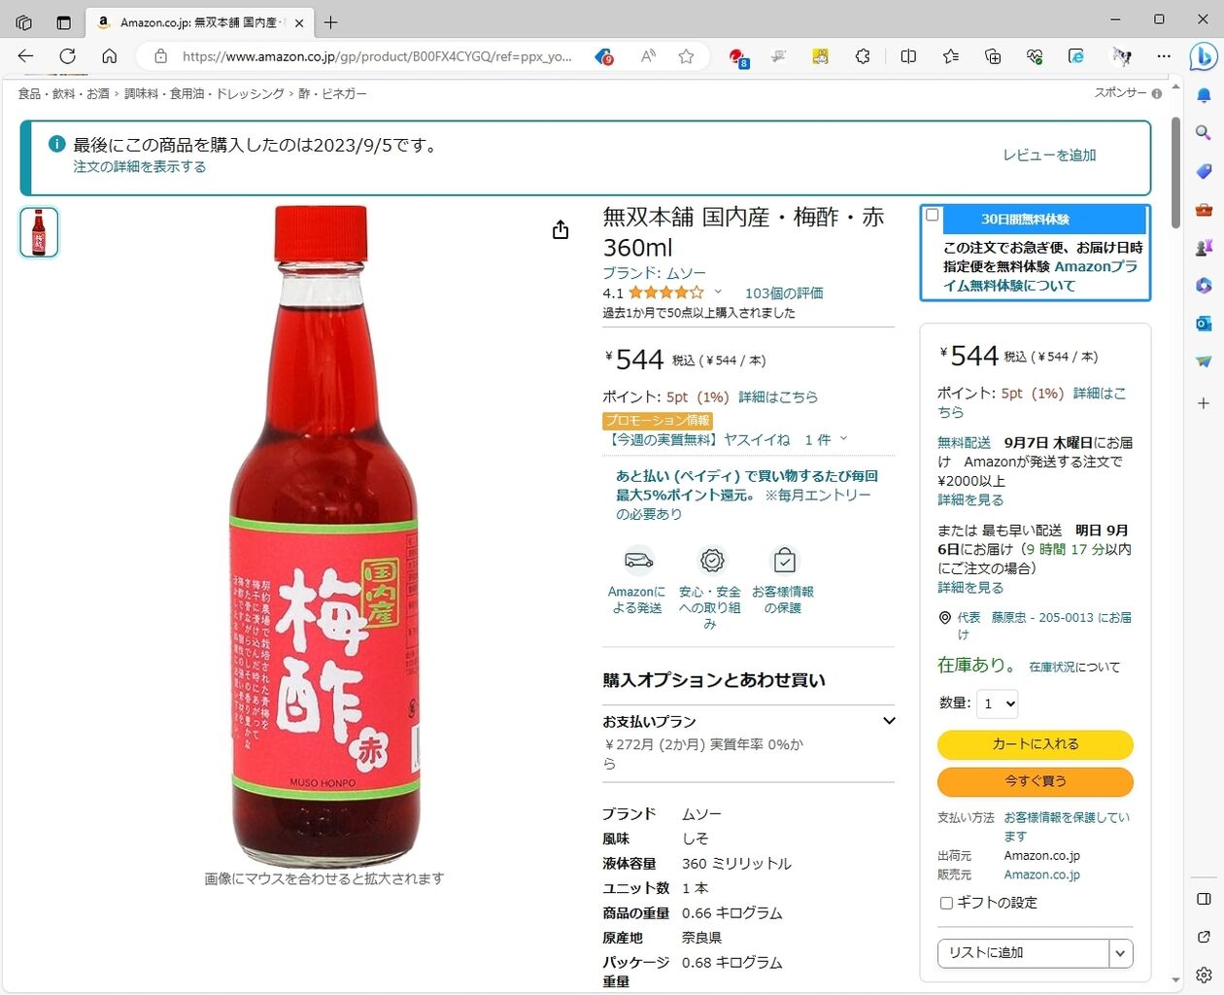The width and height of the screenshot is (1224, 995).
Task: Open the 数量 quantity dropdown
Action: pos(998,703)
